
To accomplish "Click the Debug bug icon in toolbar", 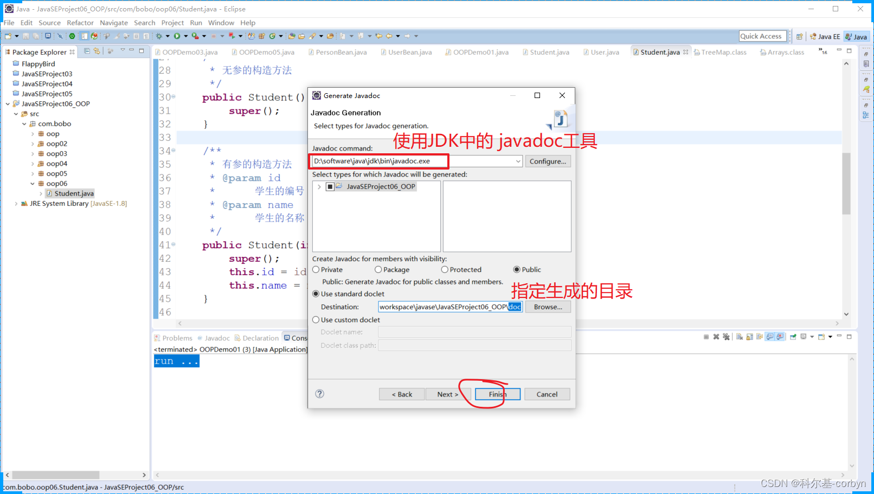I will tap(159, 36).
